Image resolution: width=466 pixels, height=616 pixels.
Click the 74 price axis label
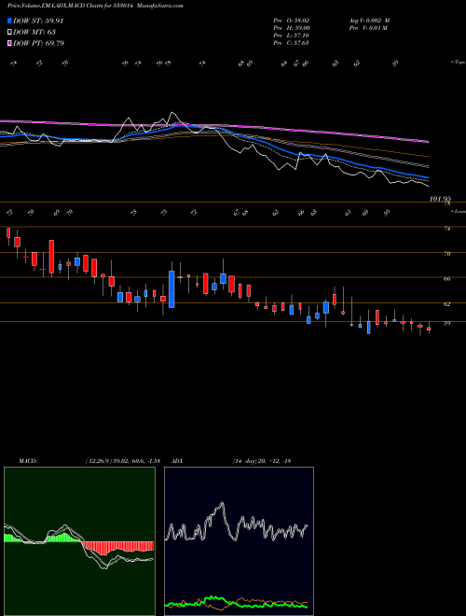click(446, 229)
